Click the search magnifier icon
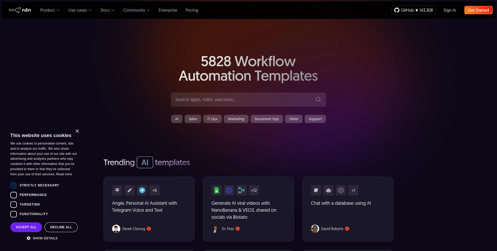497x251 pixels. tap(318, 100)
